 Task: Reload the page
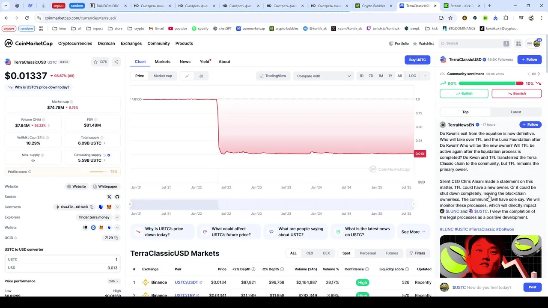pos(27,18)
